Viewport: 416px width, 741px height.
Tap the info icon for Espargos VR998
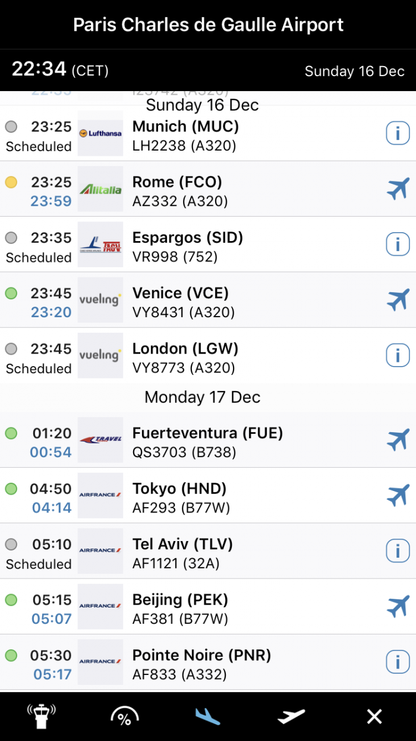click(398, 244)
